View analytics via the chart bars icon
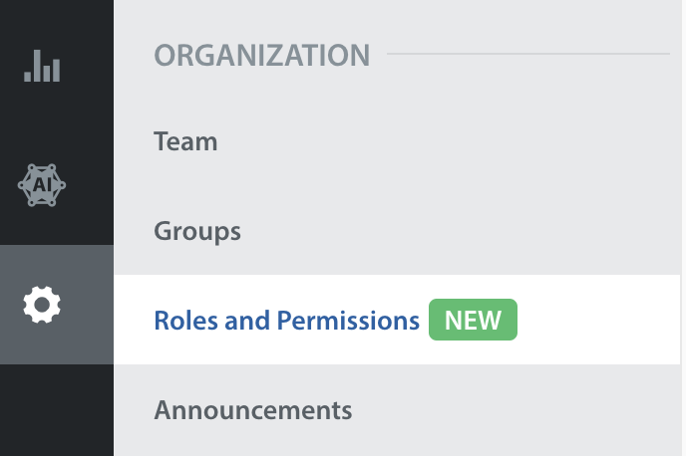 pos(42,66)
